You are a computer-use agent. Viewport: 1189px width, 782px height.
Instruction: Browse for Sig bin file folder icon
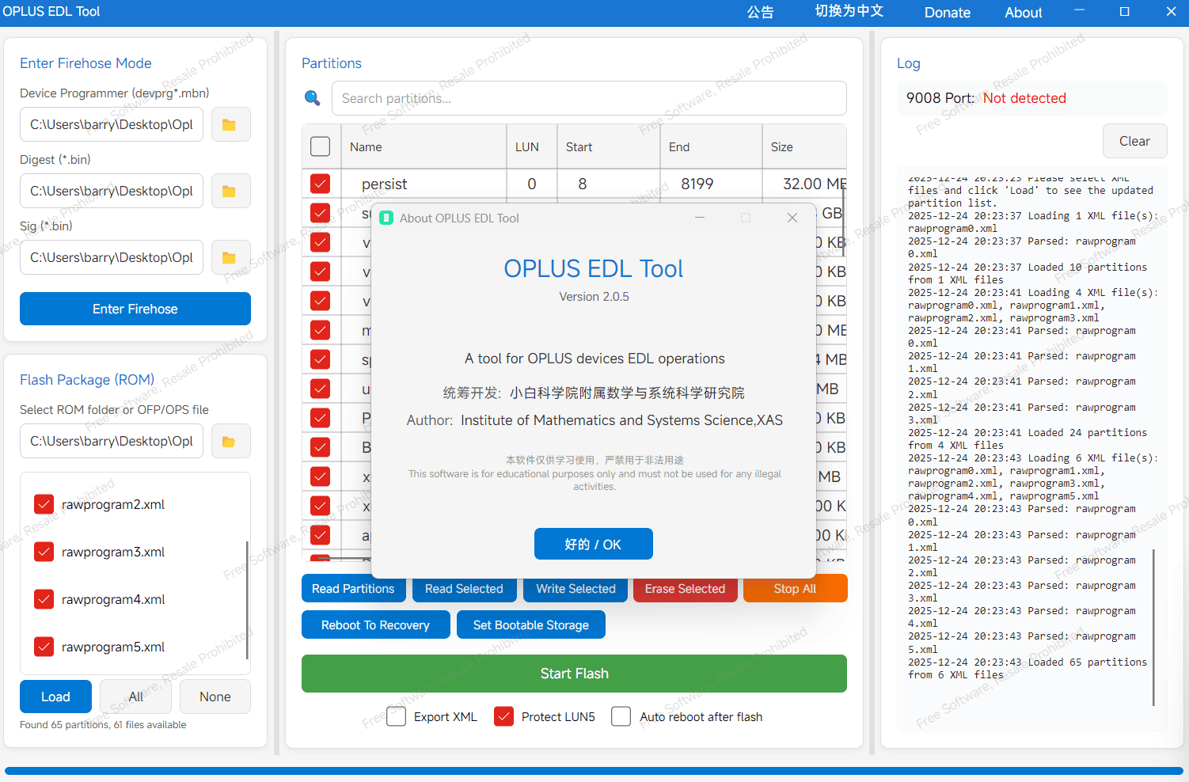(x=230, y=257)
